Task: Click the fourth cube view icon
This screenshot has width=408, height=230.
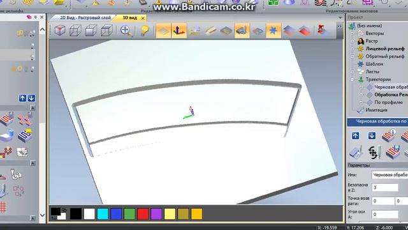Action: pos(106,31)
